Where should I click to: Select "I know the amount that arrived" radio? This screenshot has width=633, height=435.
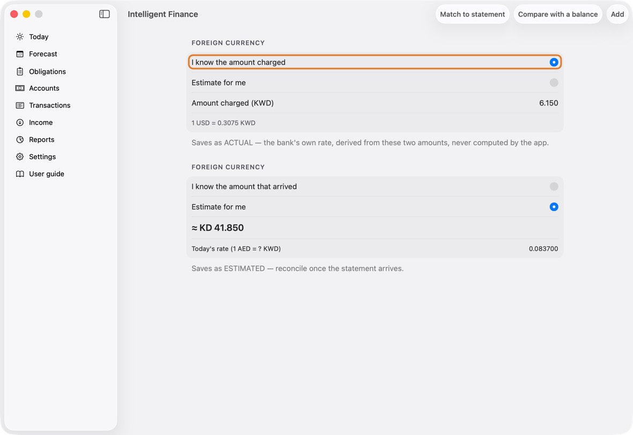pyautogui.click(x=554, y=186)
